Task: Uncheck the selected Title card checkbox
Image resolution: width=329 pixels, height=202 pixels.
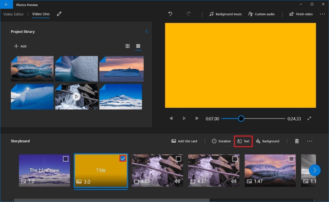Action: (122, 158)
